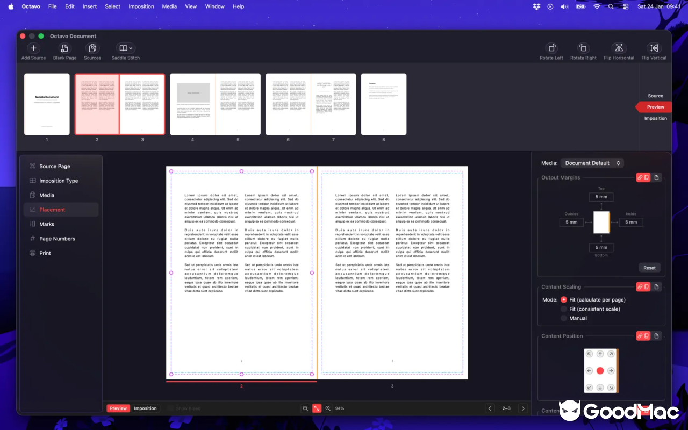Open the Imposition menu in the menu bar

pyautogui.click(x=141, y=6)
